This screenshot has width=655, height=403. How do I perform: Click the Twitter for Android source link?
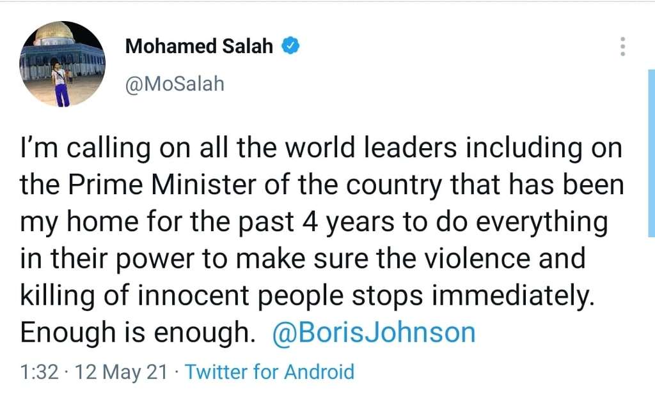pyautogui.click(x=269, y=372)
